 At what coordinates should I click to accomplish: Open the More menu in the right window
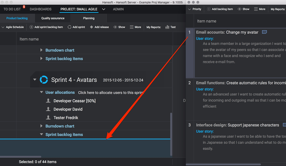[x=259, y=9]
